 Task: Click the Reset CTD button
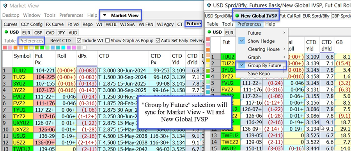pyautogui.click(x=60, y=40)
